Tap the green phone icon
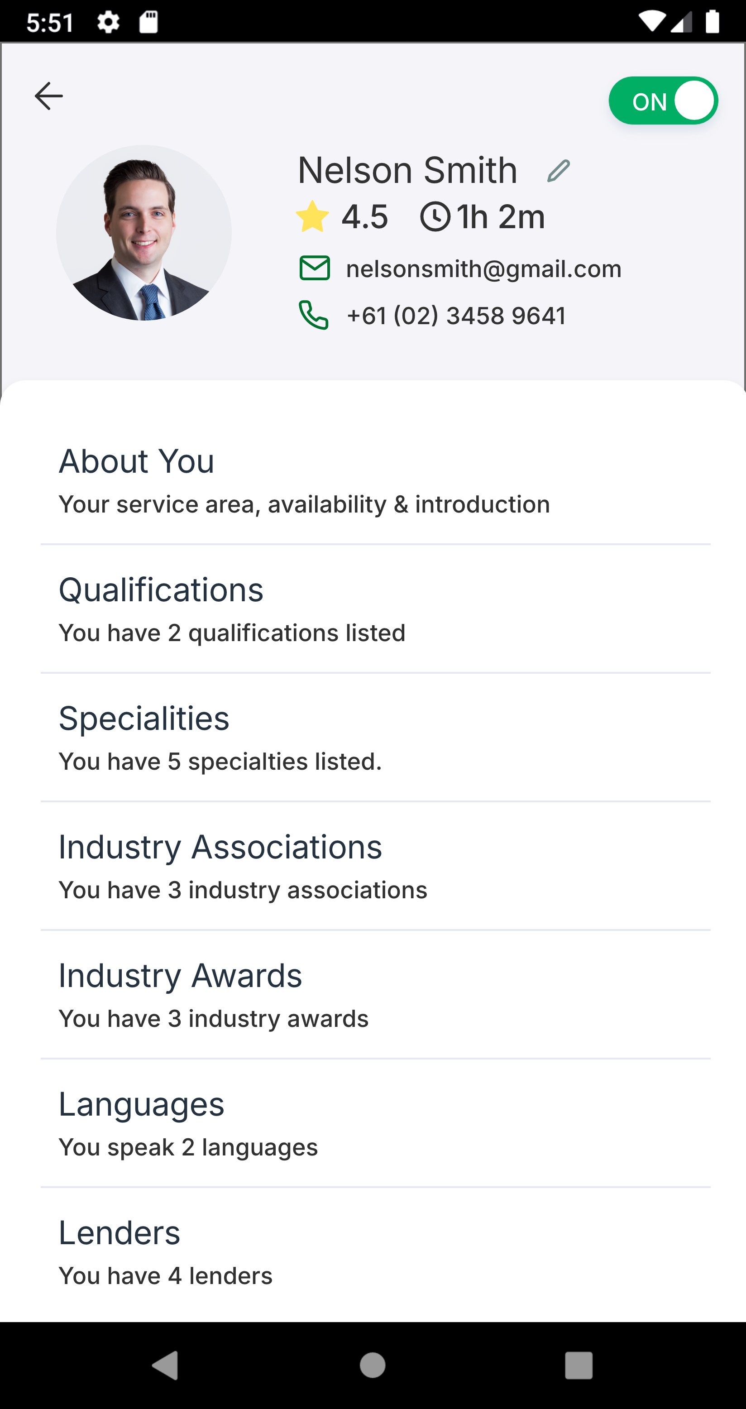 click(313, 315)
